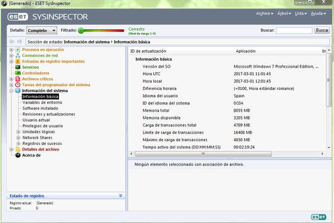Click the Hora UTC row

click(227, 74)
